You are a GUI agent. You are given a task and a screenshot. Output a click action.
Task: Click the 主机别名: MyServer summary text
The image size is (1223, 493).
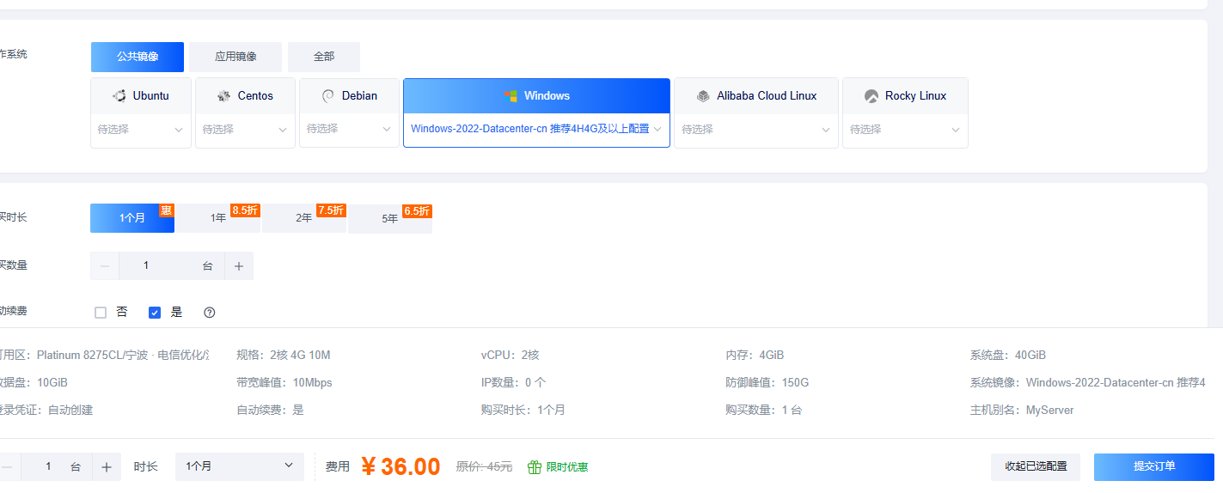point(1022,410)
